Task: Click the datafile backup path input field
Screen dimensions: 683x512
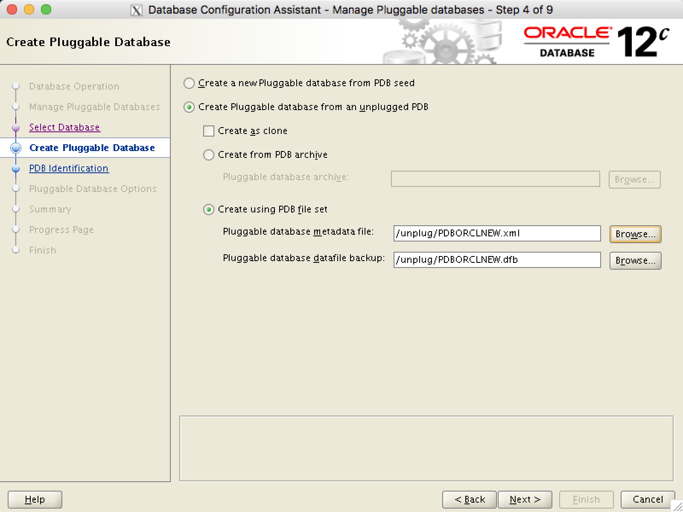Action: (497, 260)
